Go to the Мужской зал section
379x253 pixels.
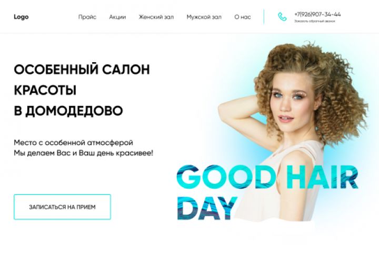tap(204, 17)
